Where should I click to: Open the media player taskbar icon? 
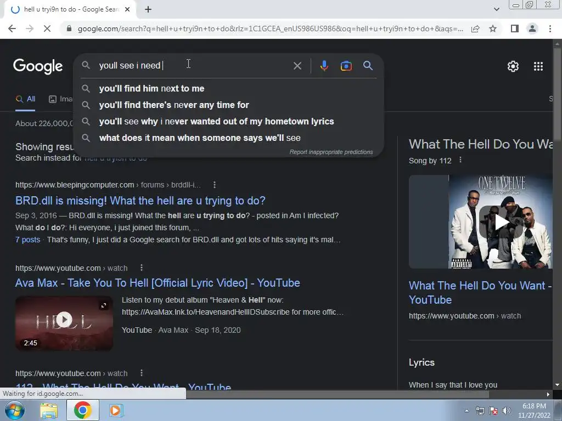(x=115, y=411)
